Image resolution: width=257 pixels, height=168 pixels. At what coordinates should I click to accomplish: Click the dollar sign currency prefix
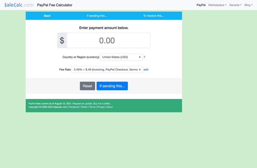tap(62, 40)
